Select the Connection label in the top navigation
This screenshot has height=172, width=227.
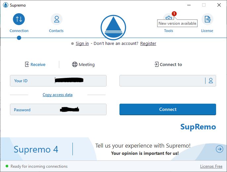tap(19, 31)
